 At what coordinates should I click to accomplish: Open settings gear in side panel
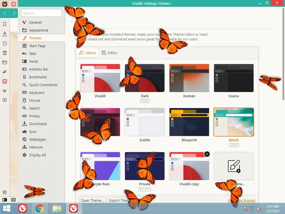click(5, 192)
